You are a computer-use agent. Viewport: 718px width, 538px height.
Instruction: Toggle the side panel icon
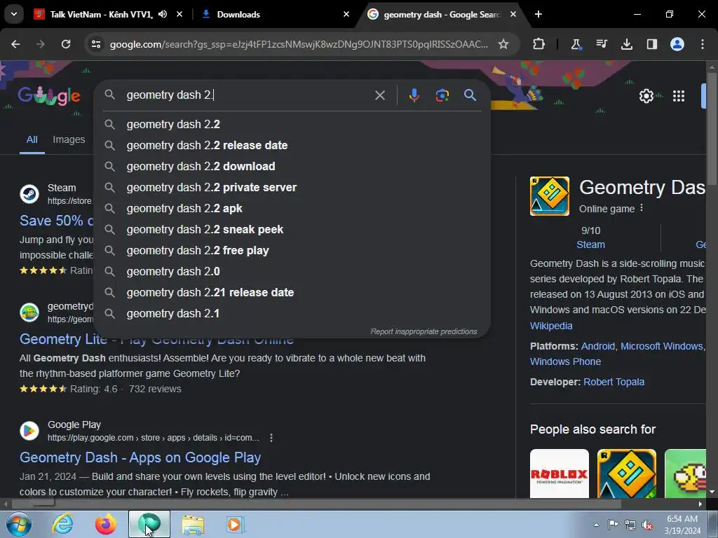[651, 44]
